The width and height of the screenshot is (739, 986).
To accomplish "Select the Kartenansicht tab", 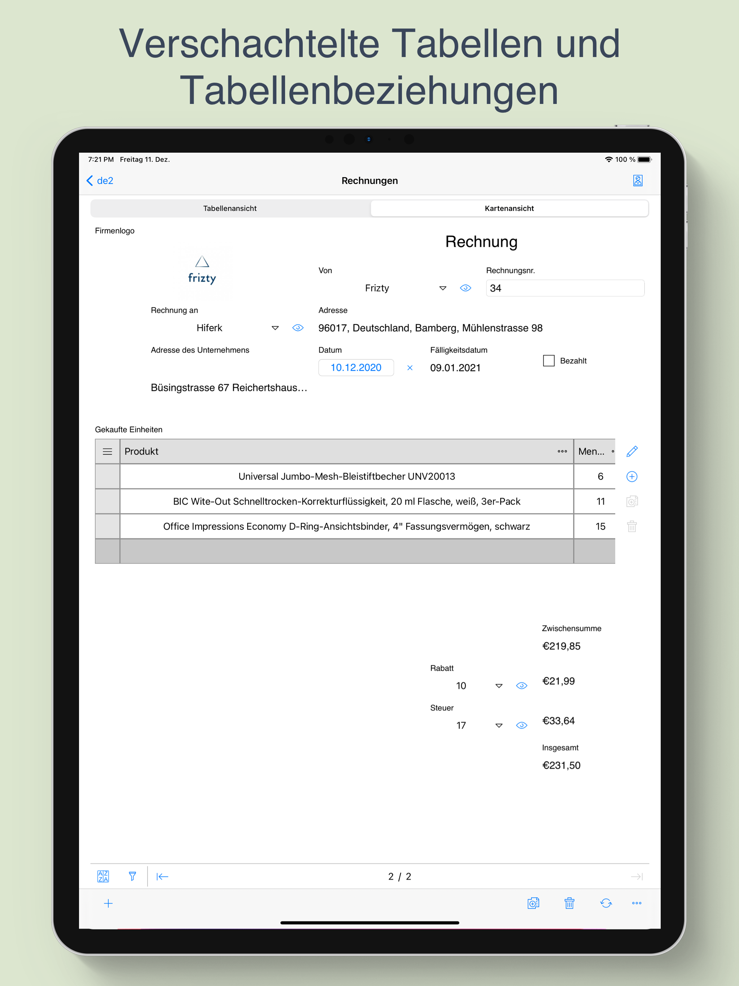I will (x=509, y=208).
